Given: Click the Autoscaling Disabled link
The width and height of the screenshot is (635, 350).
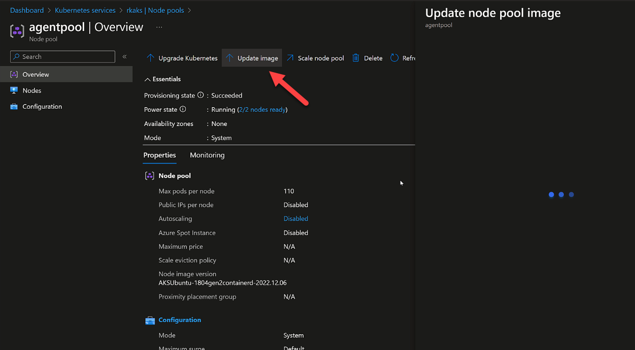Looking at the screenshot, I should click(x=295, y=218).
